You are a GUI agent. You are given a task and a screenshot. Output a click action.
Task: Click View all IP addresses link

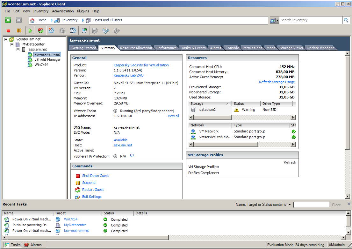pyautogui.click(x=173, y=116)
